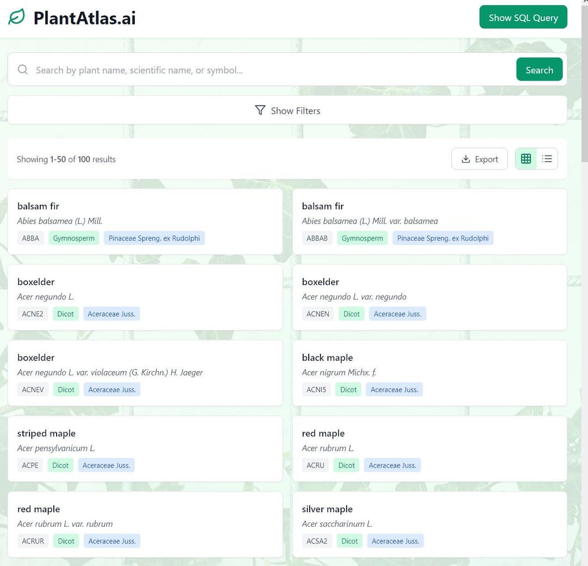
Task: Click the green Search button
Action: (x=539, y=69)
